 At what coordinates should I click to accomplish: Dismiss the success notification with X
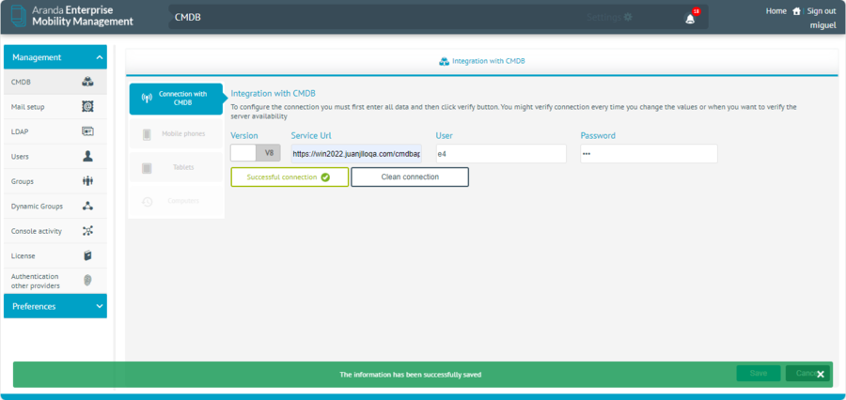click(821, 374)
